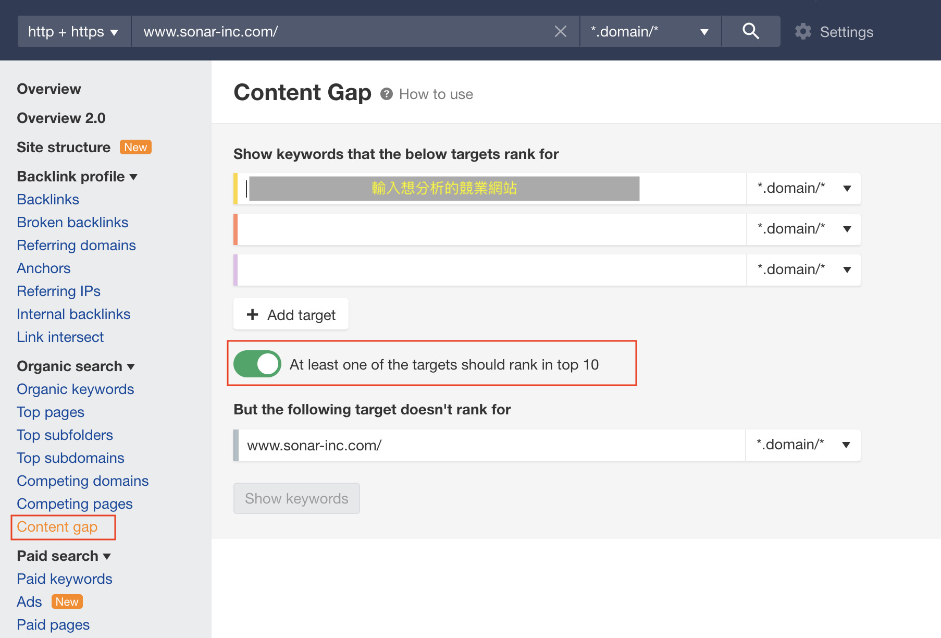Go to Overview 2.0 page

pyautogui.click(x=61, y=118)
